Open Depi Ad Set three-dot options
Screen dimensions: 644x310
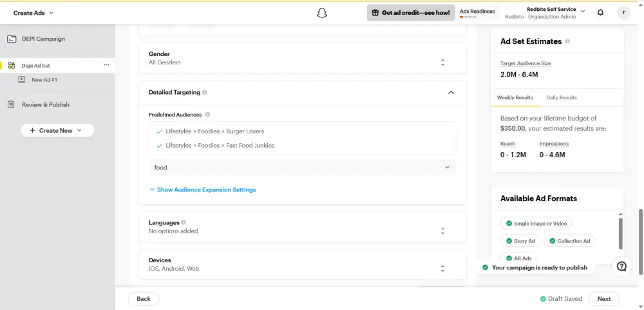coord(106,65)
